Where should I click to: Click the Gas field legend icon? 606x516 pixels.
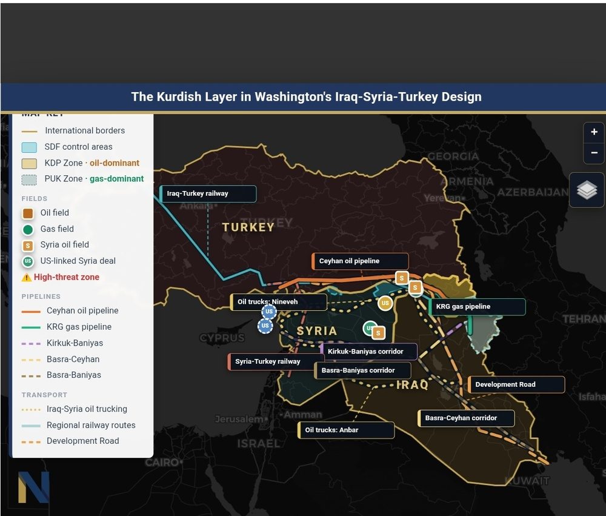coord(28,230)
